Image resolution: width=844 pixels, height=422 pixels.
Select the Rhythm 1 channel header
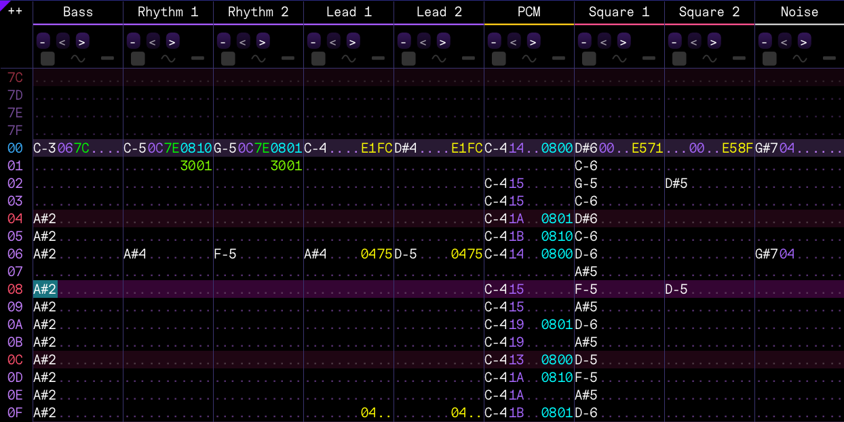point(168,12)
